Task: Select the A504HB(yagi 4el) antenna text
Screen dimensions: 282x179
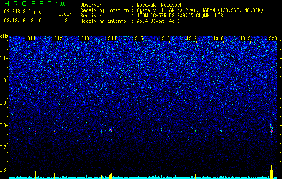Action: 158,21
